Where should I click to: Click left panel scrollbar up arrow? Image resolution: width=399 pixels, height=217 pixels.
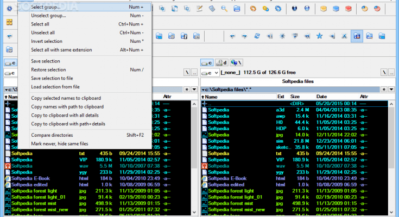click(x=194, y=104)
